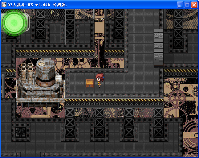
Task: Click the square floor vent panel
Action: [21, 132]
